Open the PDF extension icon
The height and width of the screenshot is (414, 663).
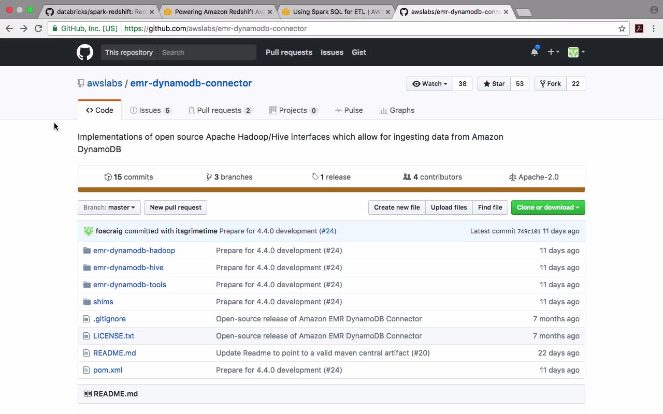pyautogui.click(x=639, y=28)
